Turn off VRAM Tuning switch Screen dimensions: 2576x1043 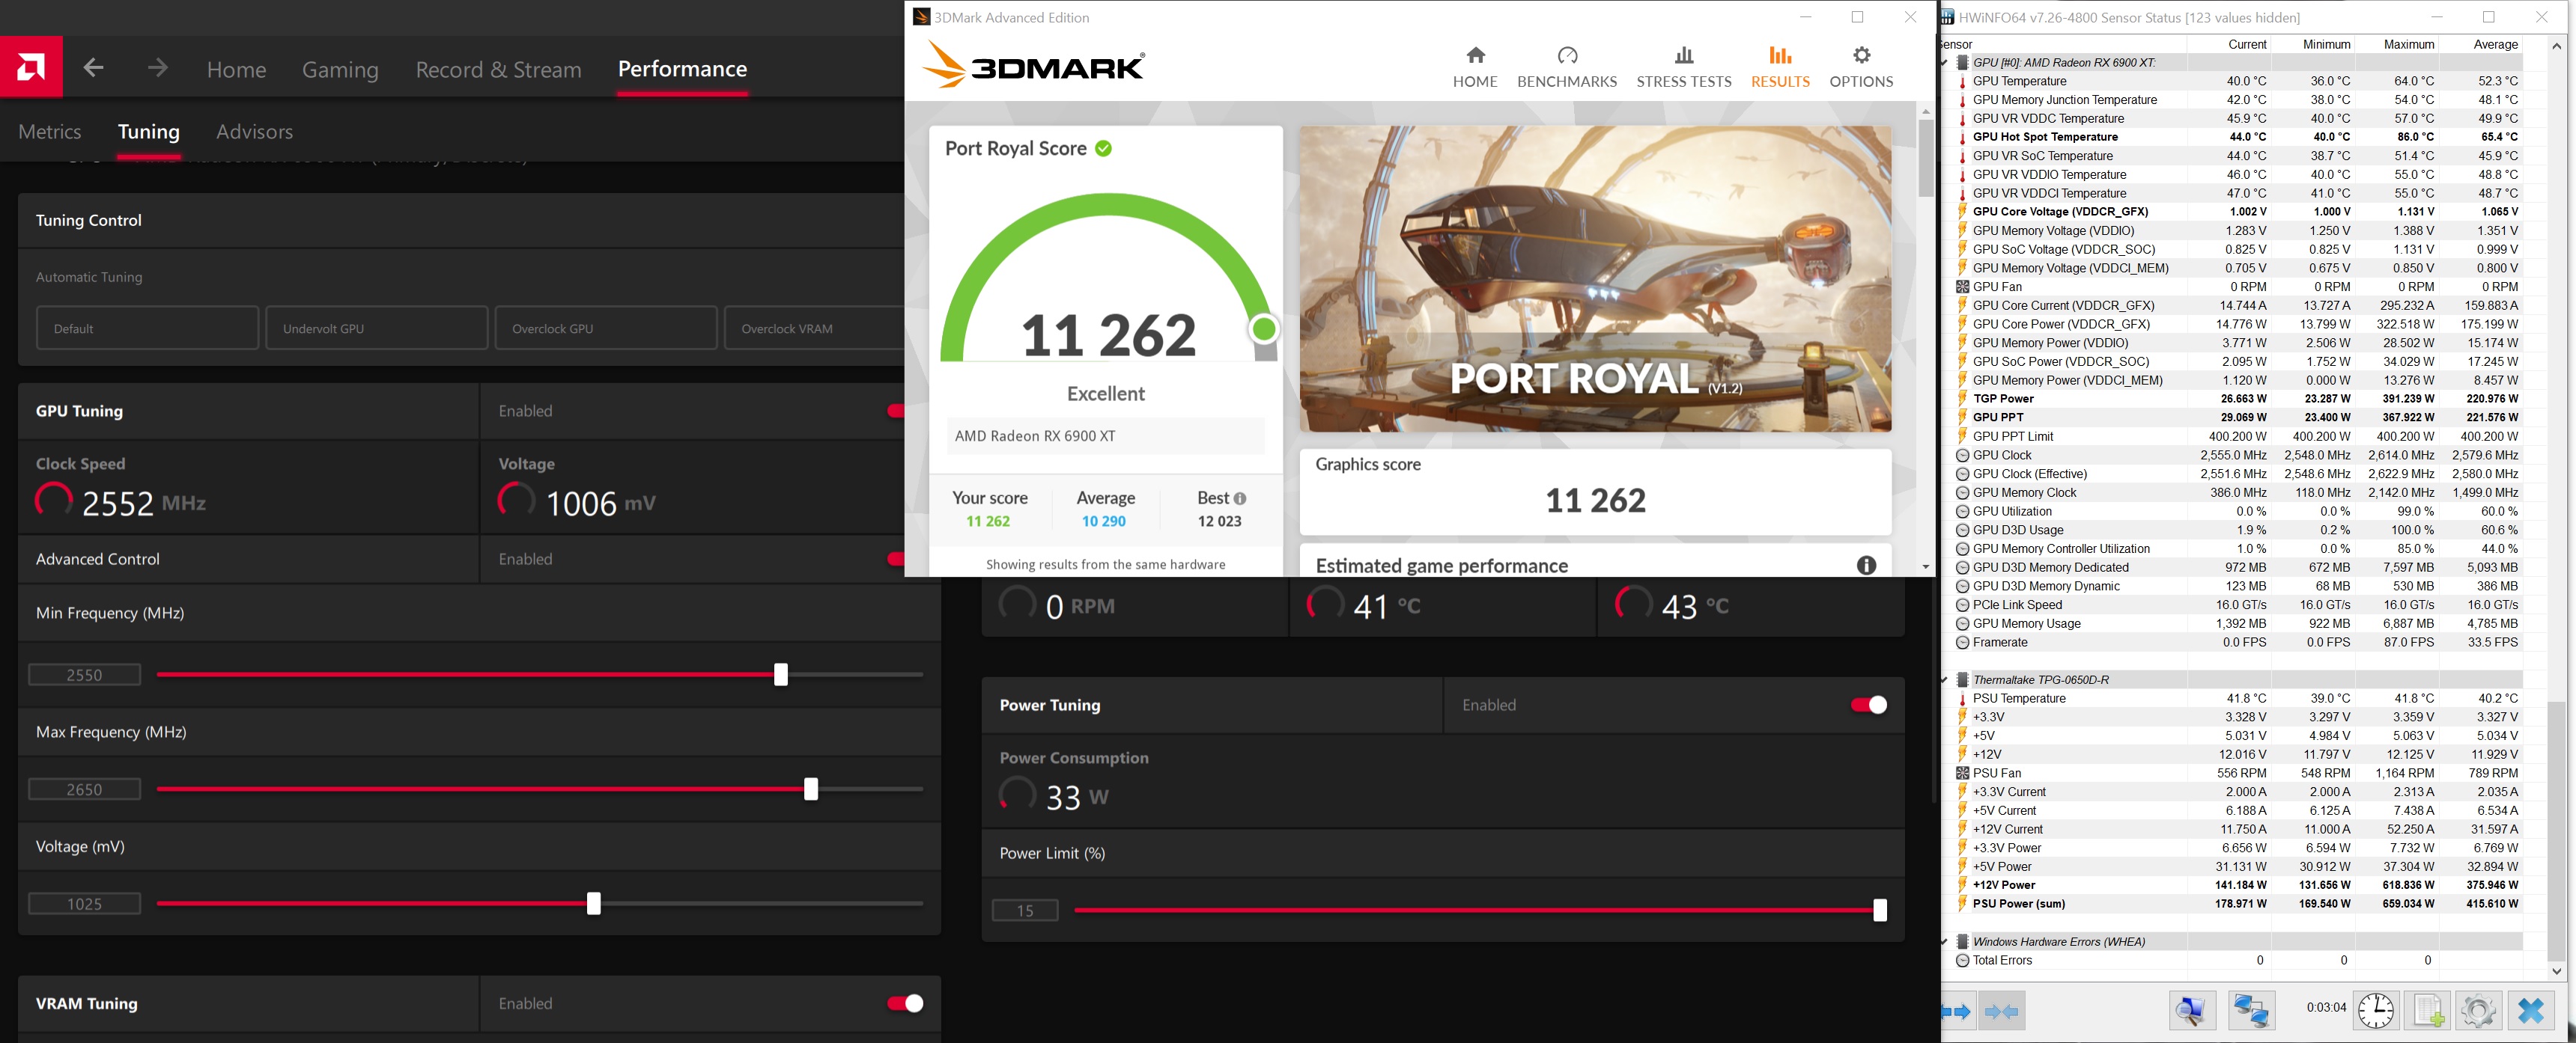905,1003
